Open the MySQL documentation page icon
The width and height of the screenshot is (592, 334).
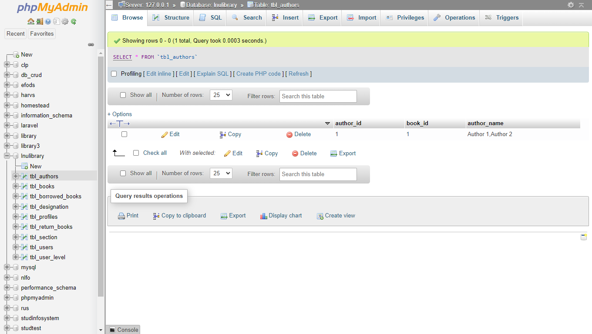tap(56, 21)
